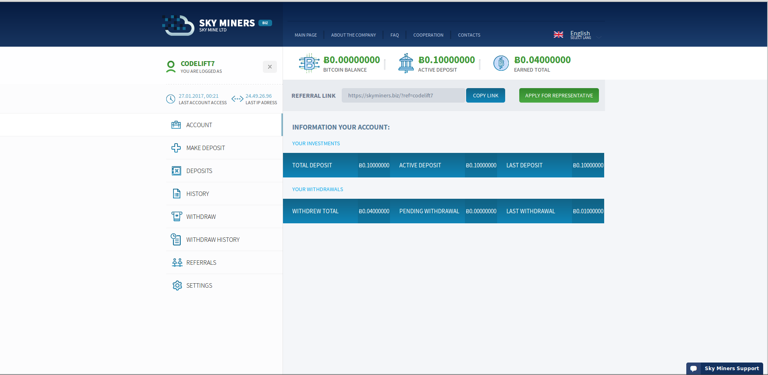The image size is (768, 375).
Task: Click the Withdraw icon in sidebar
Action: click(x=176, y=216)
